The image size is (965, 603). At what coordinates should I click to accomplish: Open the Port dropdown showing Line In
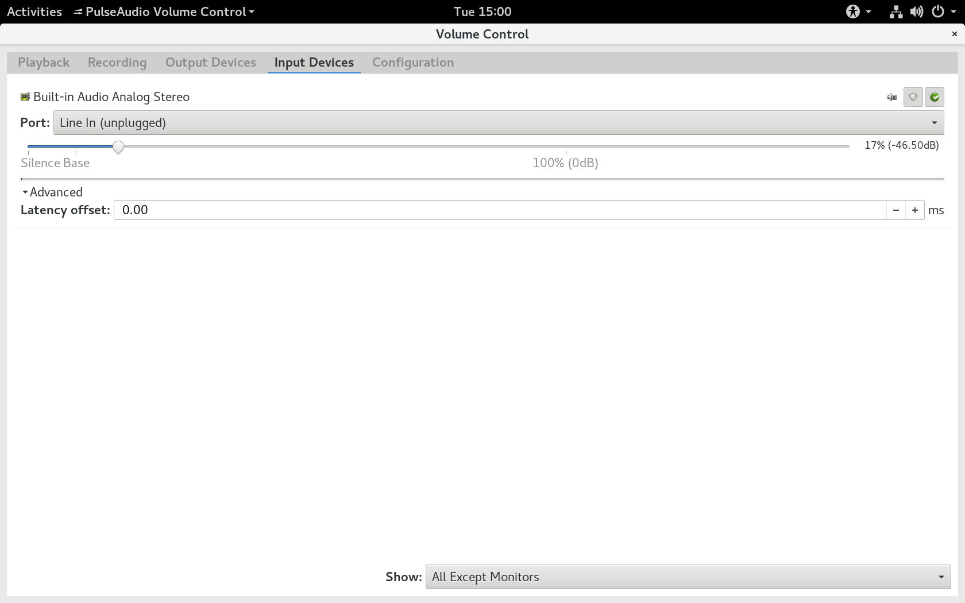[499, 123]
